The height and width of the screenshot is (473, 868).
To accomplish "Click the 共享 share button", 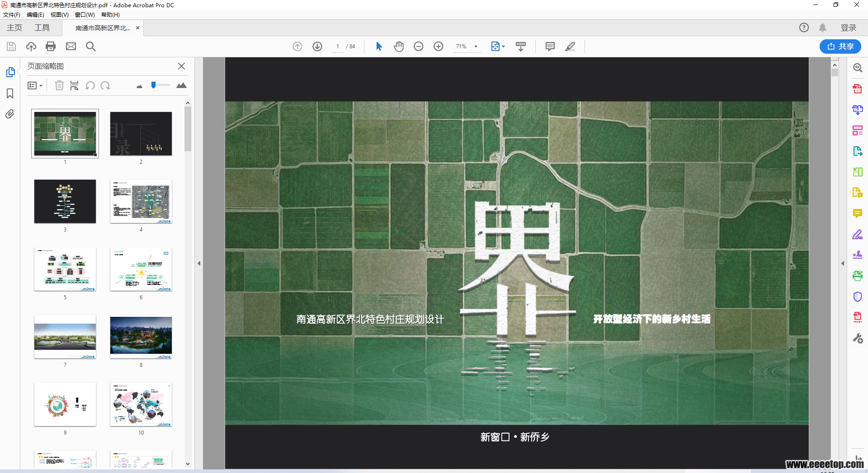I will (x=840, y=46).
